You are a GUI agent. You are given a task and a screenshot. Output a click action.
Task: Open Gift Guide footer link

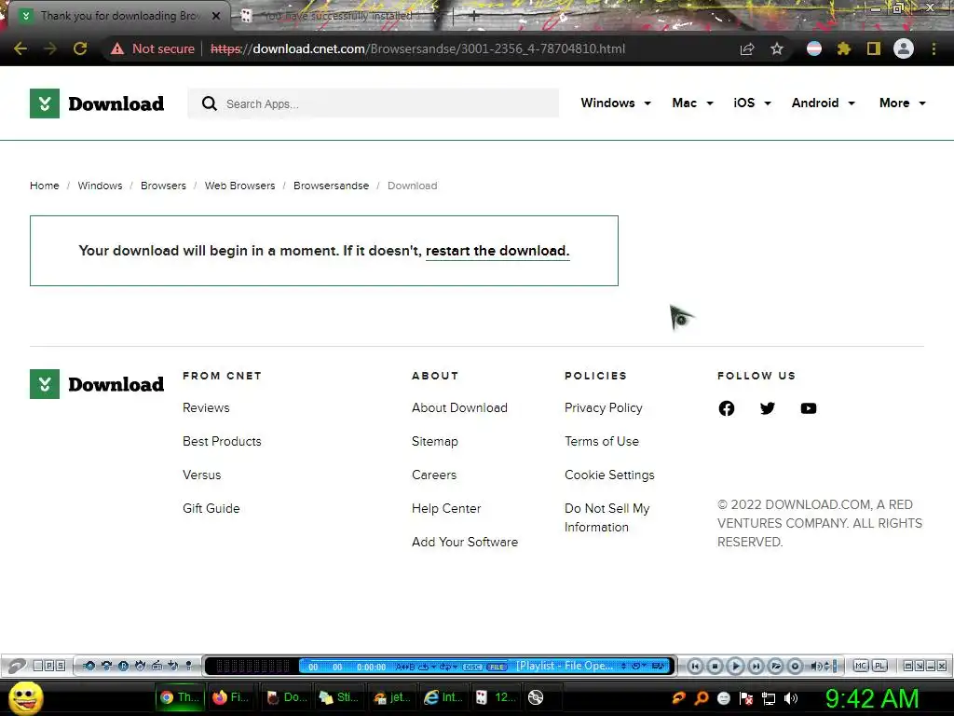pos(211,508)
